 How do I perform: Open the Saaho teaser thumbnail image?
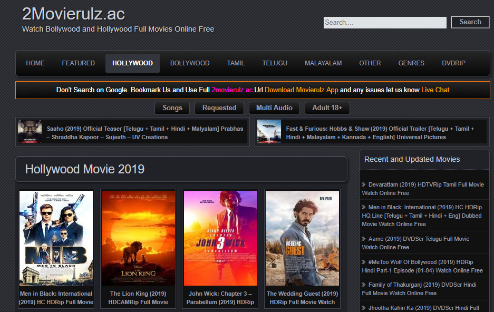coord(30,132)
